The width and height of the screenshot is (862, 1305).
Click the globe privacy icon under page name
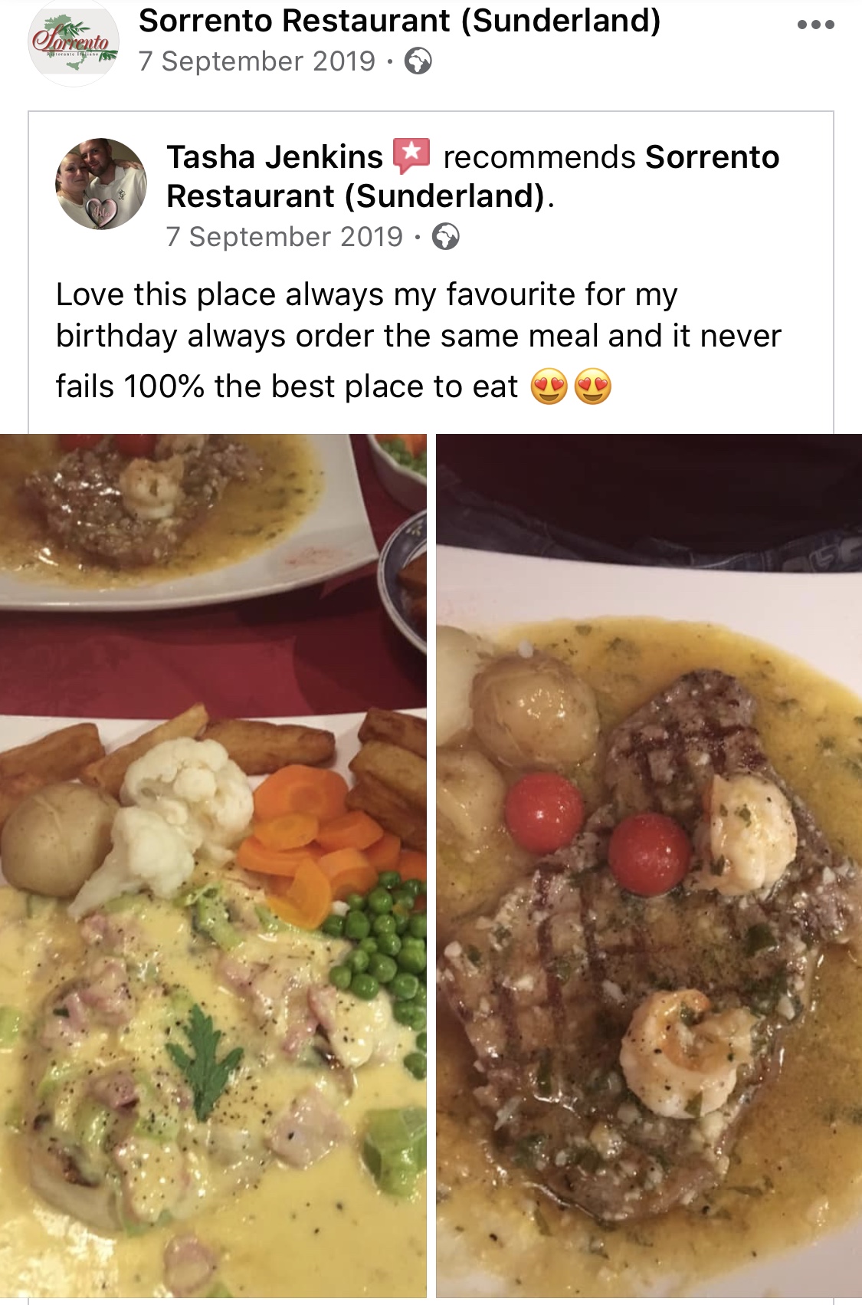tap(418, 61)
